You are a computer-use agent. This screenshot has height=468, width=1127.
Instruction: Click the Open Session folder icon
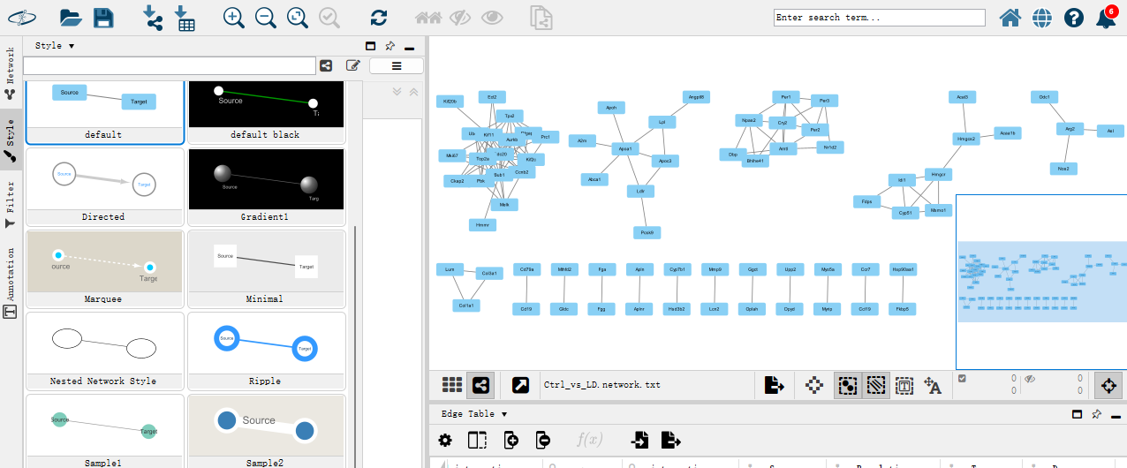[71, 18]
